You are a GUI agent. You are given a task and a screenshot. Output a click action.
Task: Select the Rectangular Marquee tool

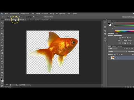tap(2, 26)
